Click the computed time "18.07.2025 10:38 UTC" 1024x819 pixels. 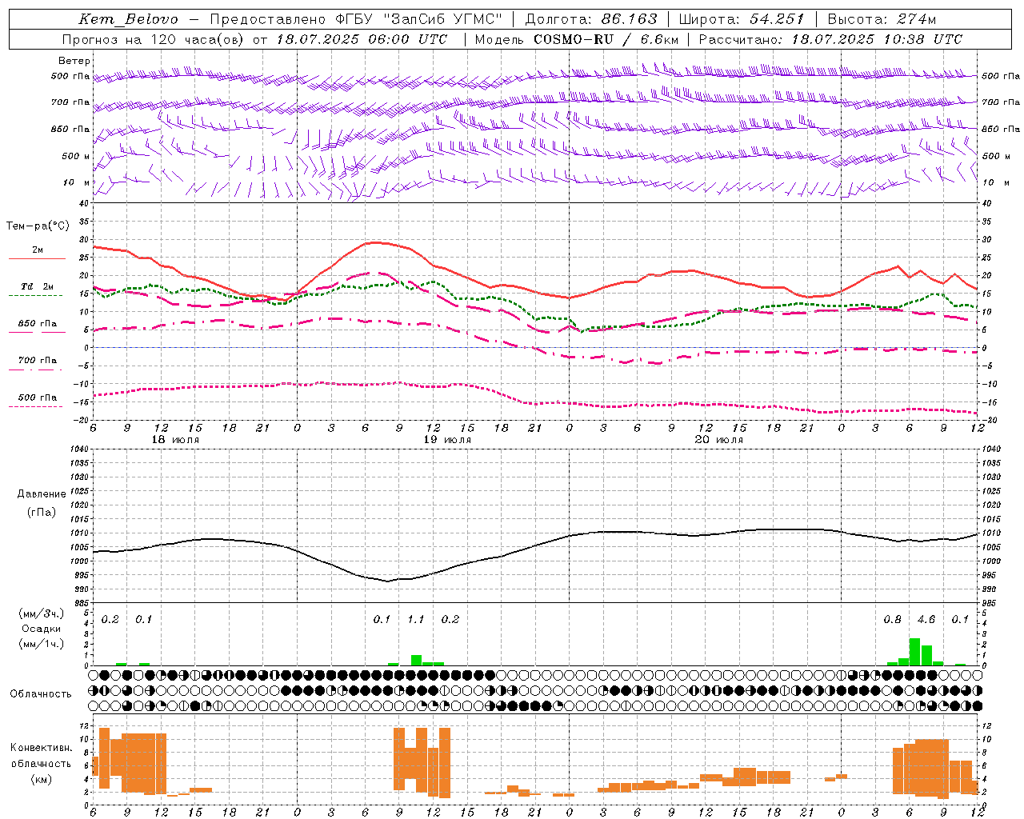click(877, 39)
